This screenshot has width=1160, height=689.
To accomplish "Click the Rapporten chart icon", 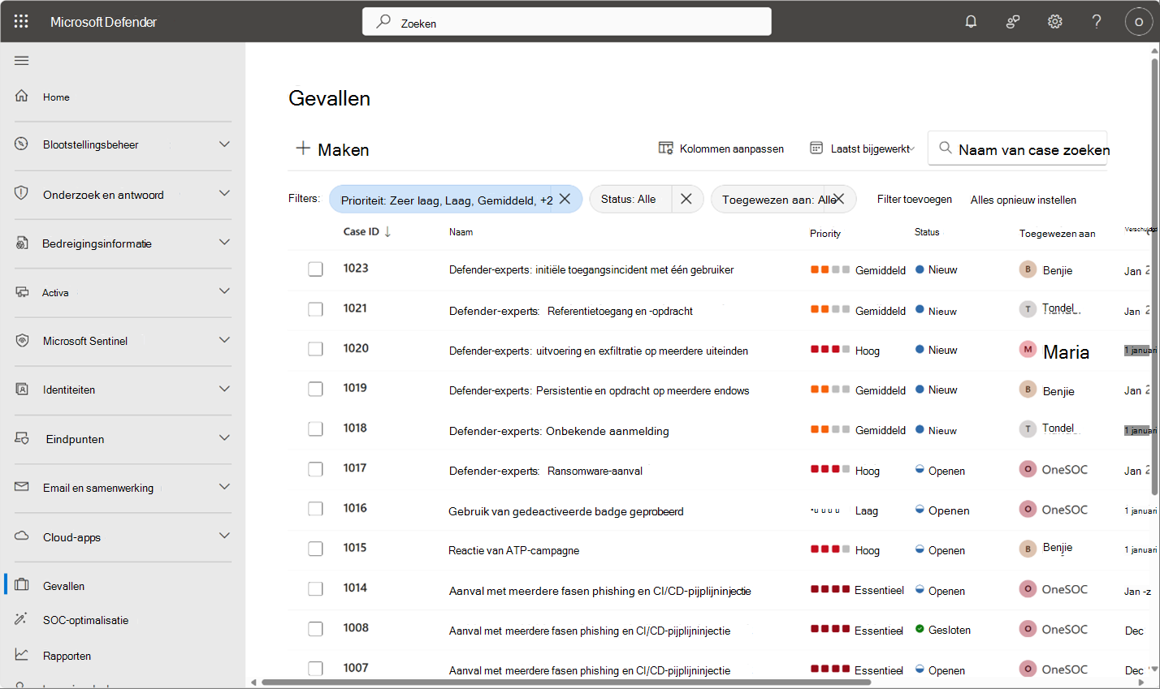I will click(x=22, y=655).
